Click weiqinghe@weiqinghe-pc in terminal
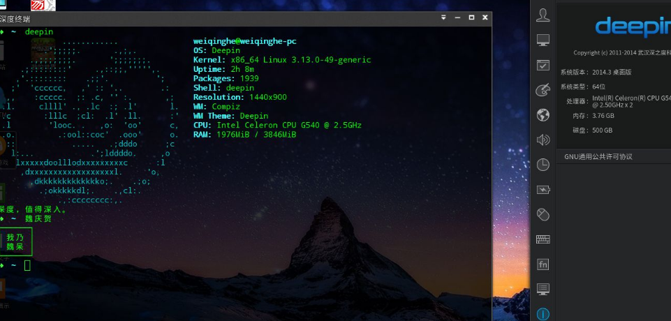 point(245,41)
